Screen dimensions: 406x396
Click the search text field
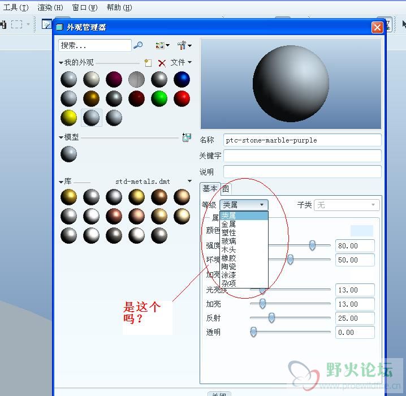pyautogui.click(x=95, y=46)
